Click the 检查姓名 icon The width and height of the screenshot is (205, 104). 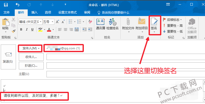point(113,24)
